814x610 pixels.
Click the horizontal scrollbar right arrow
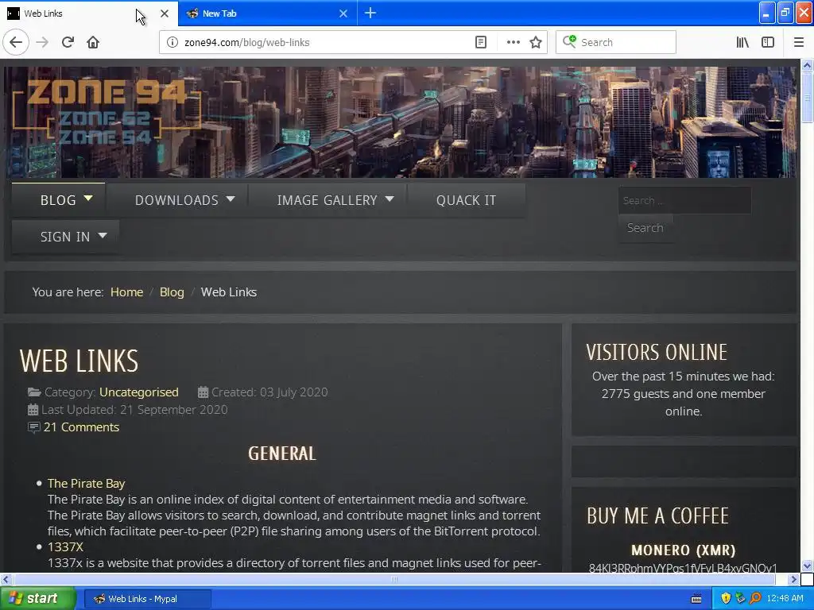coord(793,579)
